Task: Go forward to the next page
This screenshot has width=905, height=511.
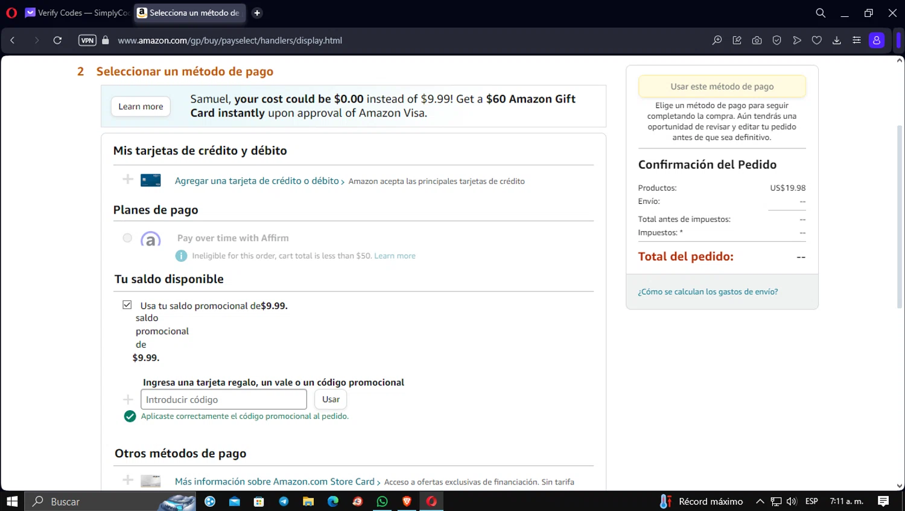Action: click(36, 40)
